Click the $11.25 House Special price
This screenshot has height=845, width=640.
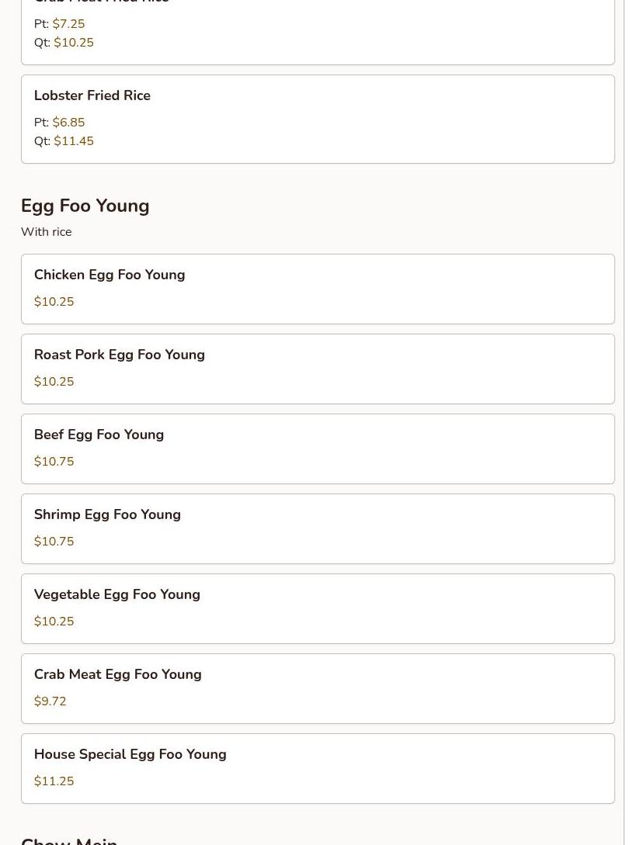(54, 781)
